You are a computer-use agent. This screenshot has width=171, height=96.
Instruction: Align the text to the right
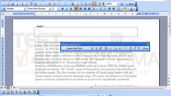(85, 9)
